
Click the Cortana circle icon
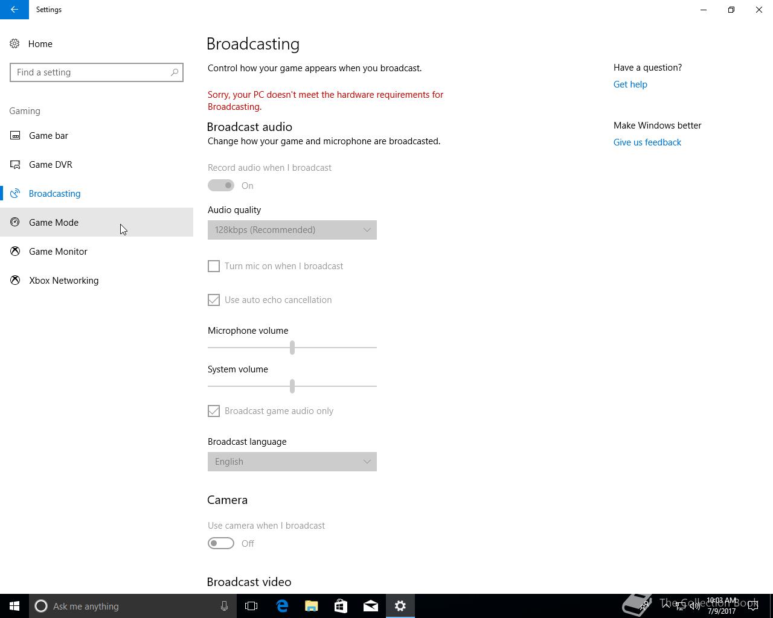(x=41, y=606)
